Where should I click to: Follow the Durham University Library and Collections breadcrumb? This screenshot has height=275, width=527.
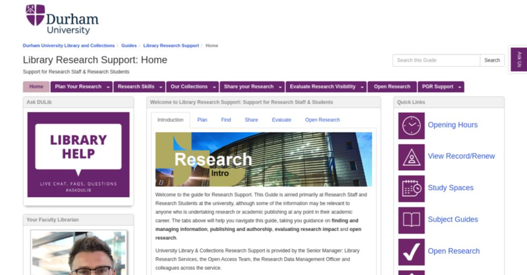click(x=69, y=46)
